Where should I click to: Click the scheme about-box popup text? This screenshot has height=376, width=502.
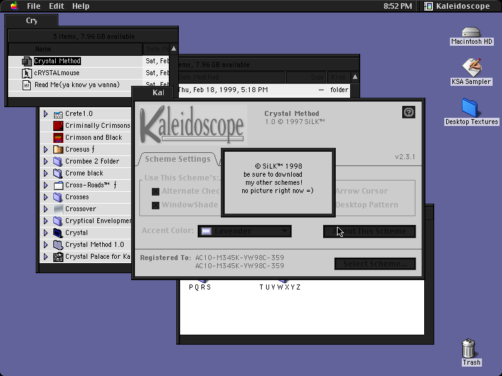pos(277,179)
